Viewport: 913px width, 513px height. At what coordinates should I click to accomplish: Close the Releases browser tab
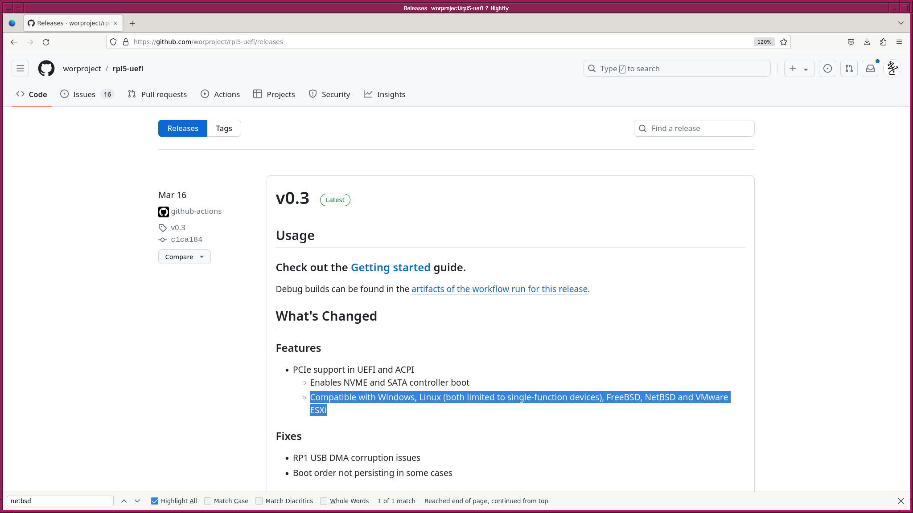(x=115, y=23)
